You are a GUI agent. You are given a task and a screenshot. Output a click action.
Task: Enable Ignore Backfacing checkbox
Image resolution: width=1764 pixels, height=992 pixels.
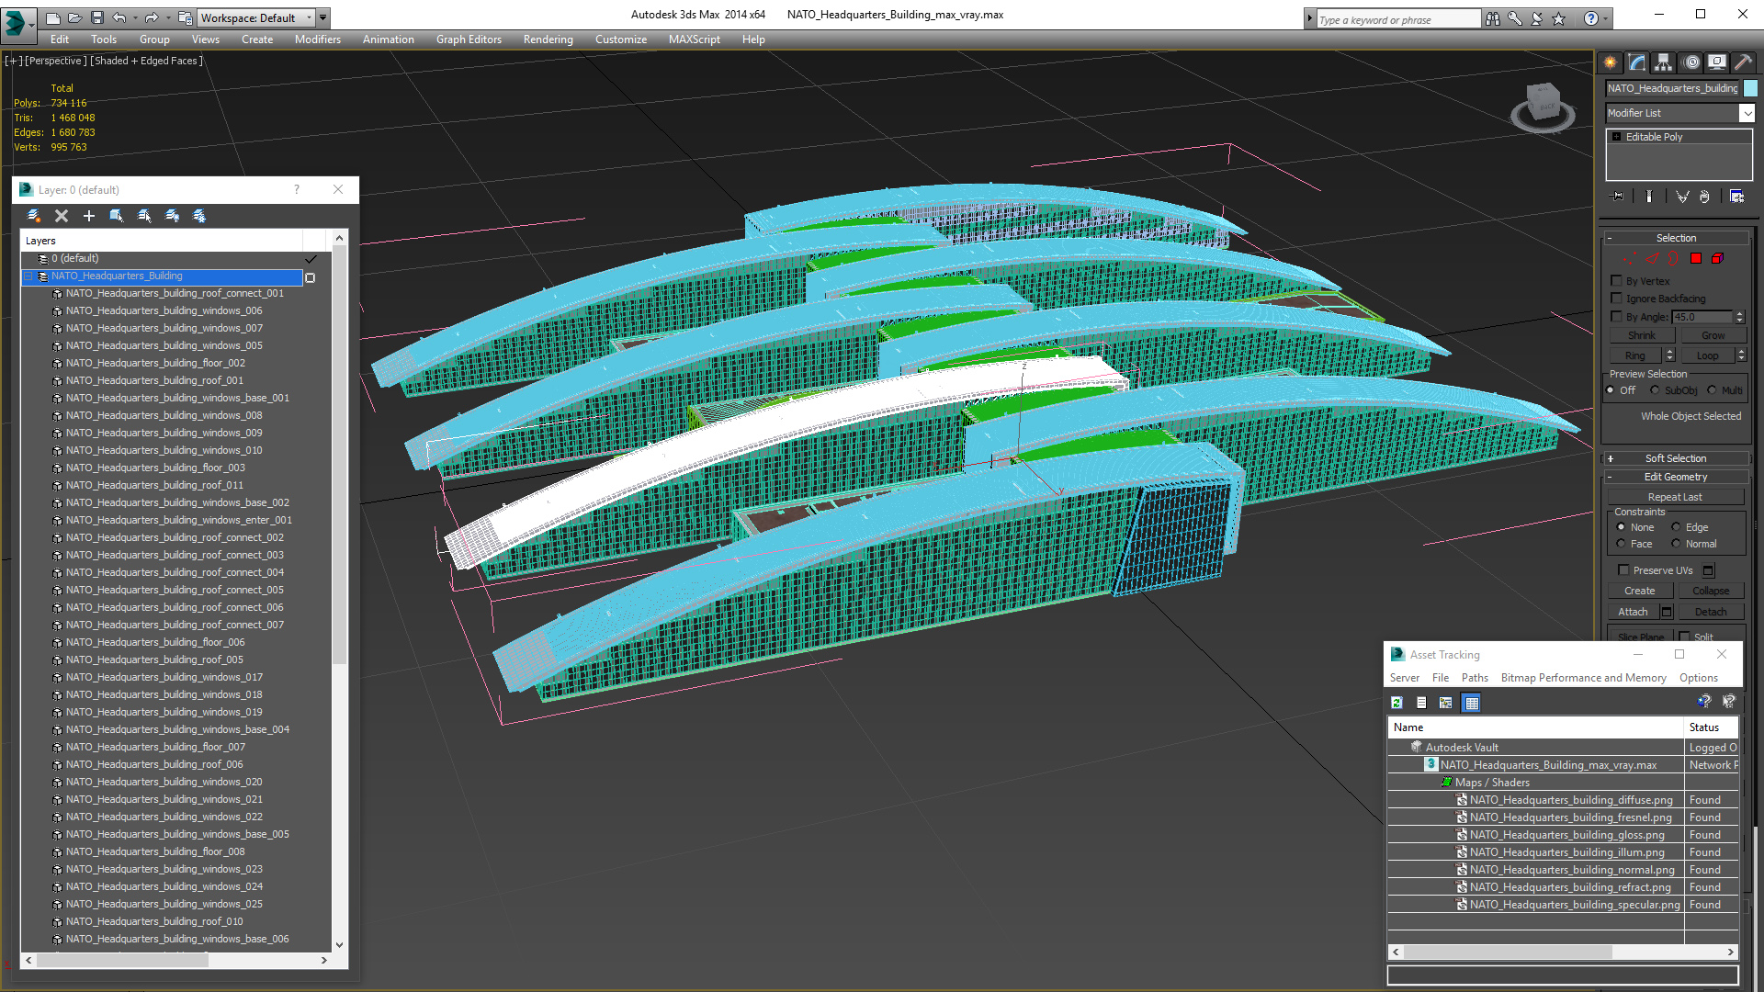pos(1617,299)
